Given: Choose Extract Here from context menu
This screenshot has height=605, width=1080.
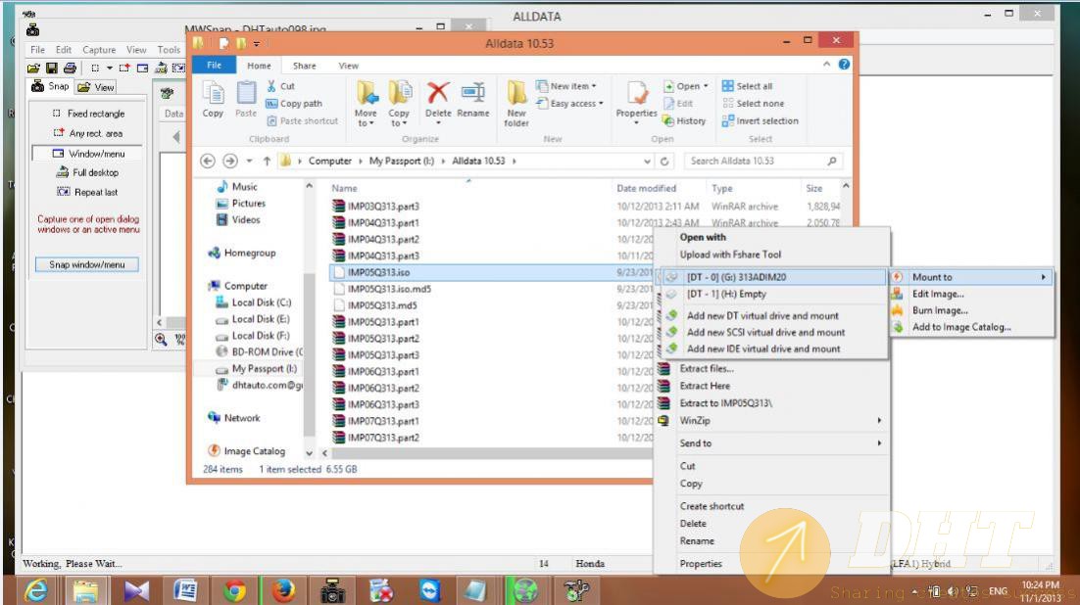Looking at the screenshot, I should click(x=706, y=386).
